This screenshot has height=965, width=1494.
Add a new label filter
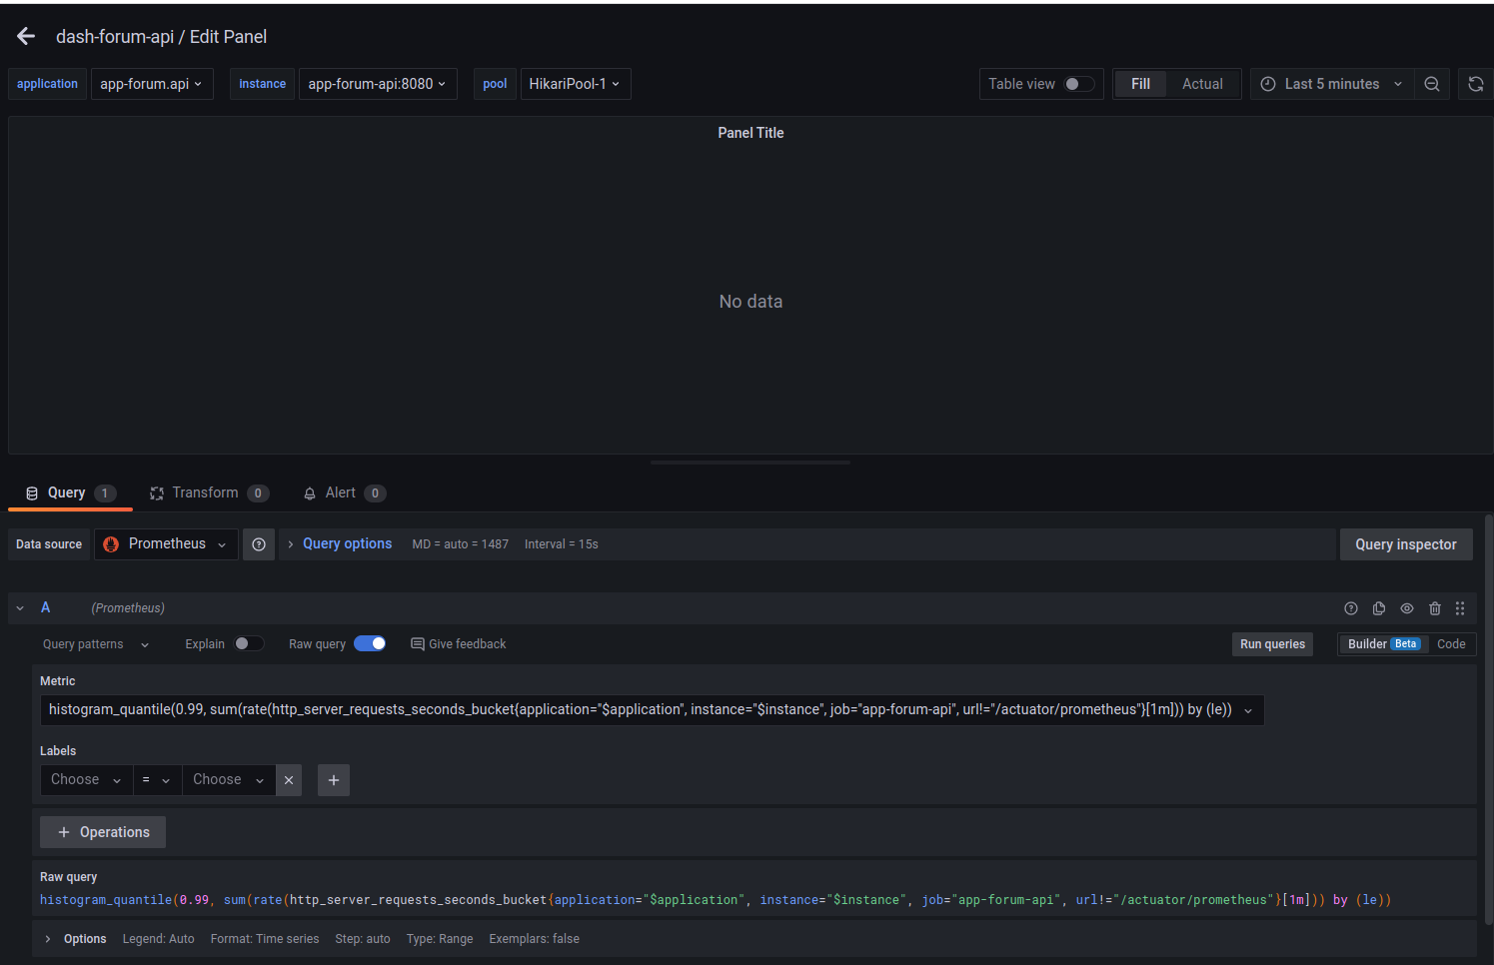pos(334,780)
